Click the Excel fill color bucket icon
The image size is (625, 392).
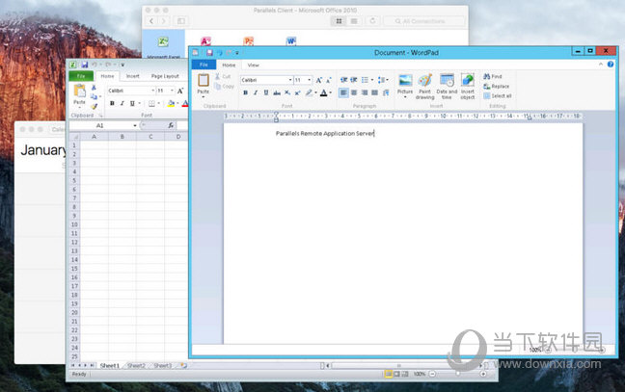[x=171, y=103]
